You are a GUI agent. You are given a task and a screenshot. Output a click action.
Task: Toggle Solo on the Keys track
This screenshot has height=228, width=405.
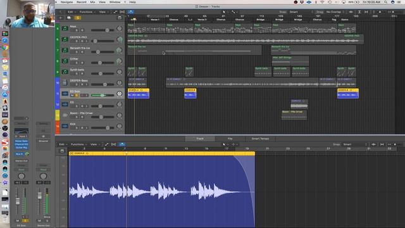77,30
